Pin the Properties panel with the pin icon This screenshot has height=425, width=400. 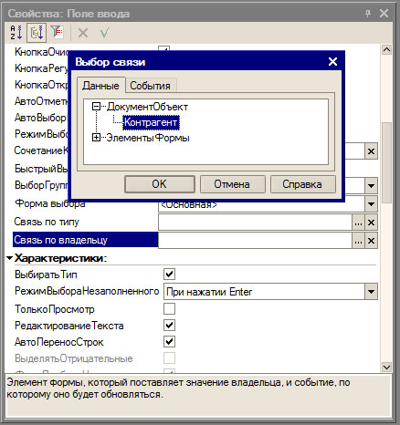pos(368,14)
